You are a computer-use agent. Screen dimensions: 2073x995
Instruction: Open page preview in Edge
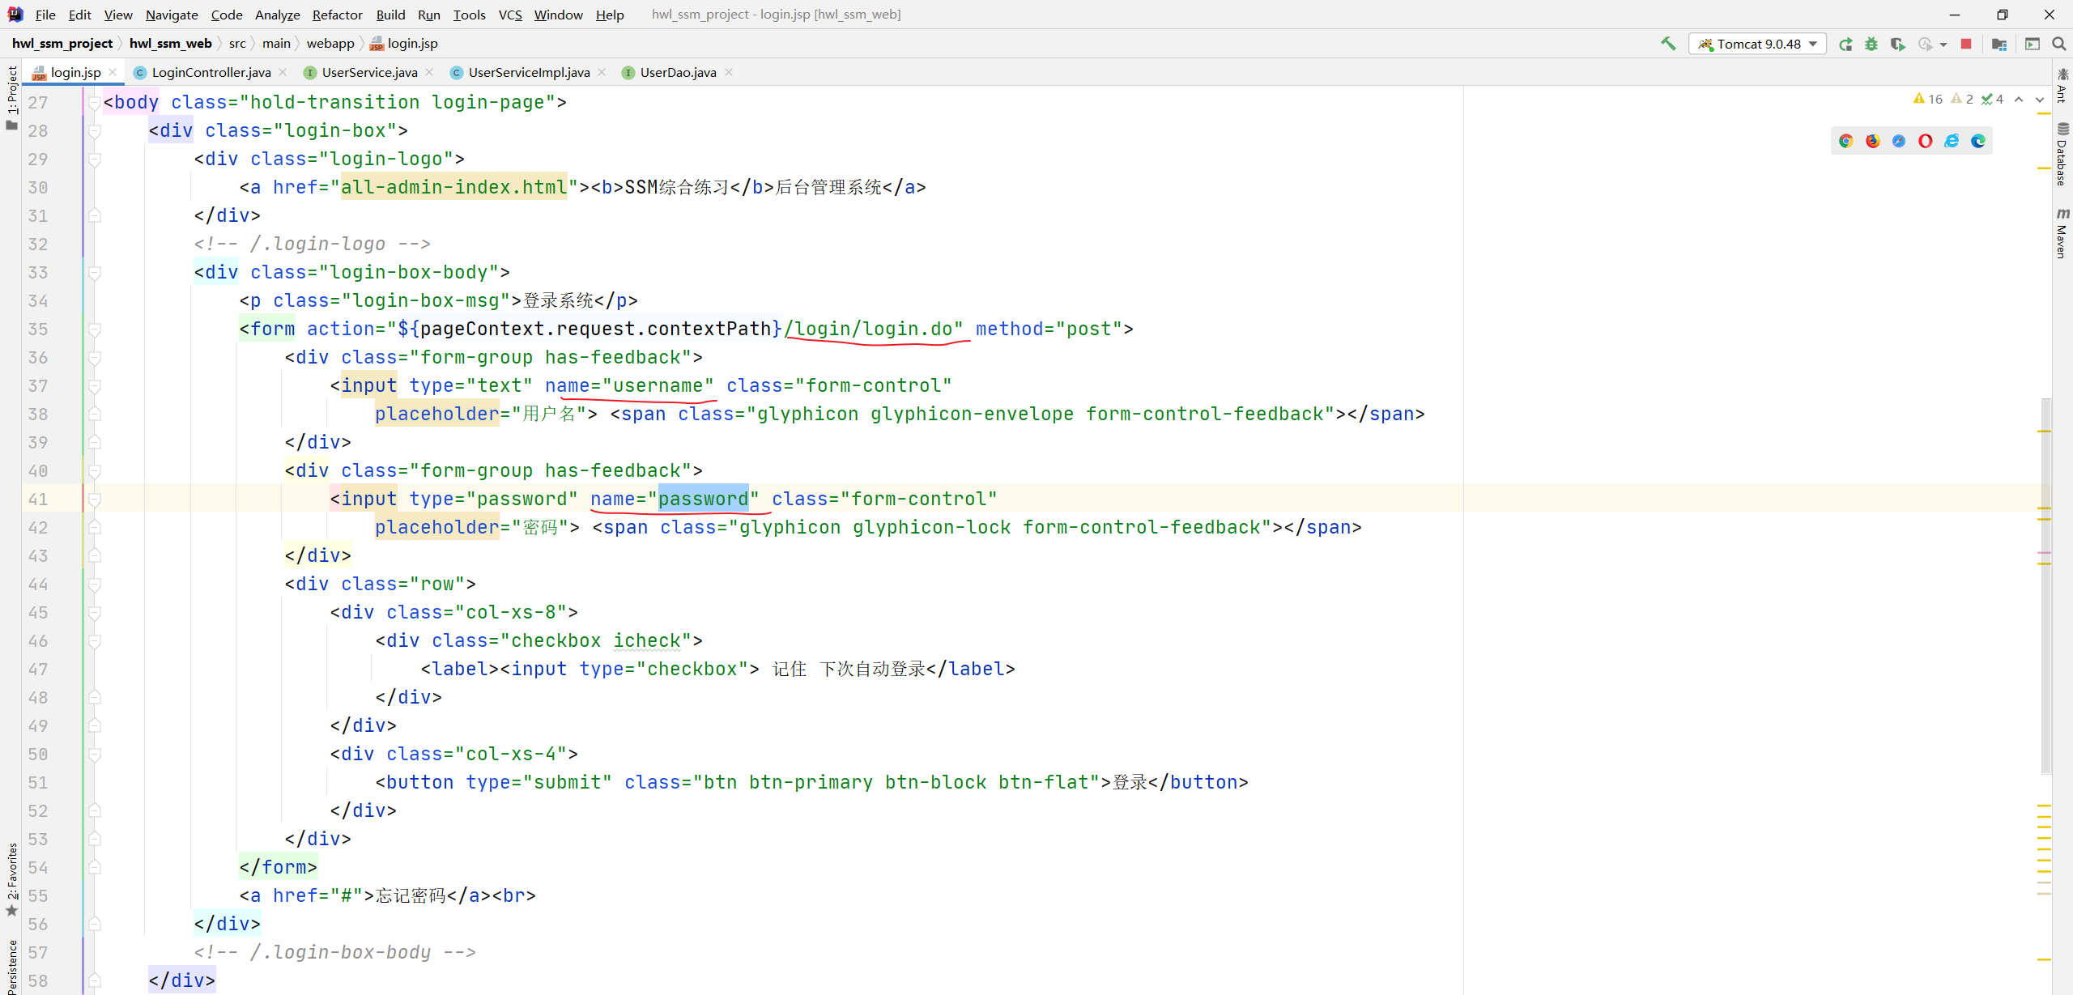pos(1978,141)
